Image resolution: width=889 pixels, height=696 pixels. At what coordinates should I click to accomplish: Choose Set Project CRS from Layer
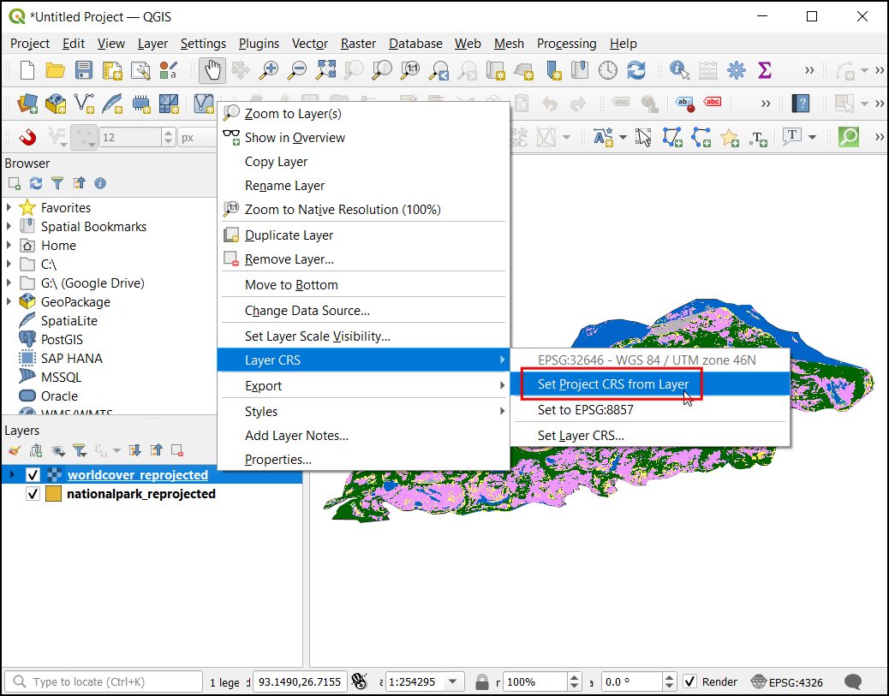click(x=612, y=384)
